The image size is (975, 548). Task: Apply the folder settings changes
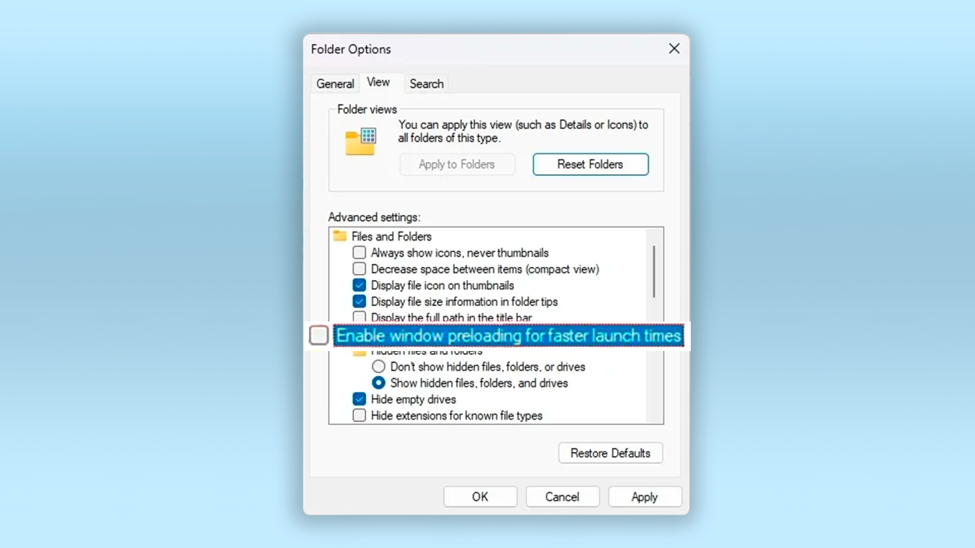(x=645, y=496)
